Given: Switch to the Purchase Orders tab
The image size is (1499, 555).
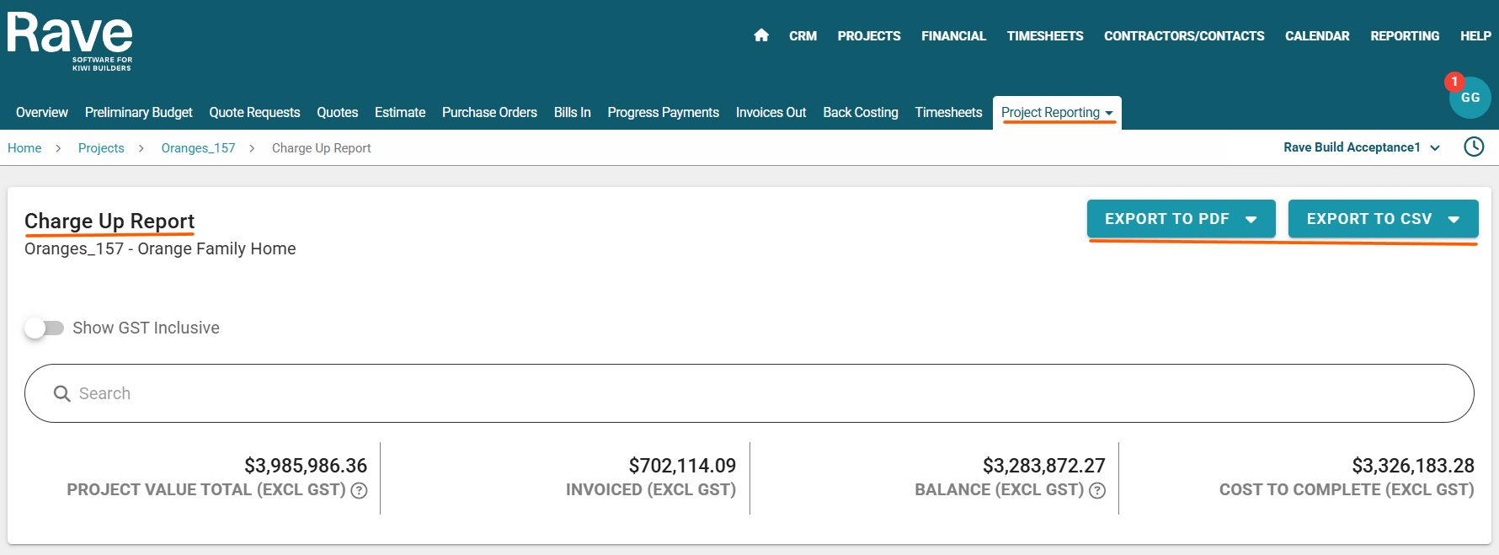Looking at the screenshot, I should tap(489, 113).
